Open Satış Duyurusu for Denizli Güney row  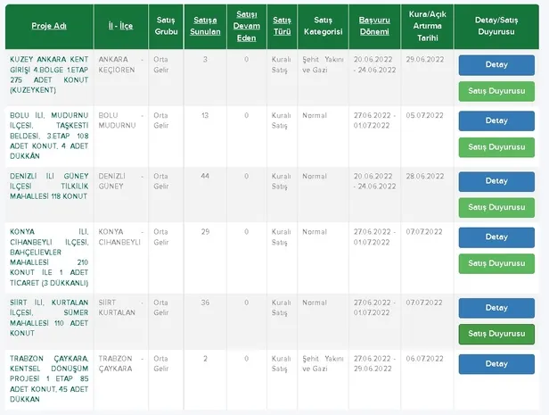(496, 207)
